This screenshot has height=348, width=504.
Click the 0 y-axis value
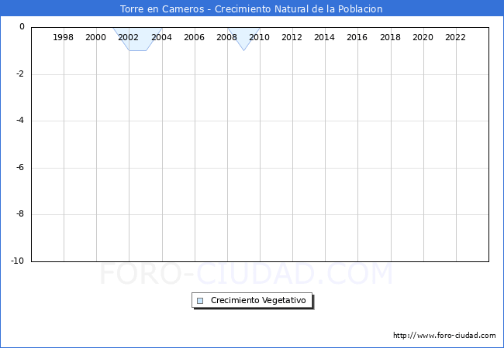point(22,27)
